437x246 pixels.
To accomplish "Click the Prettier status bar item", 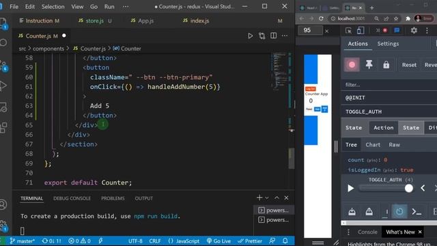I will point(250,241).
